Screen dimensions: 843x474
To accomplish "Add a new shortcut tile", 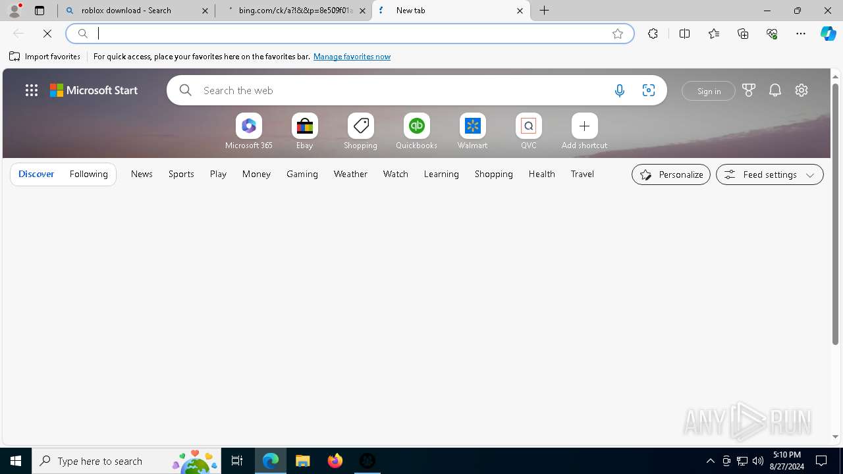I will pos(585,132).
